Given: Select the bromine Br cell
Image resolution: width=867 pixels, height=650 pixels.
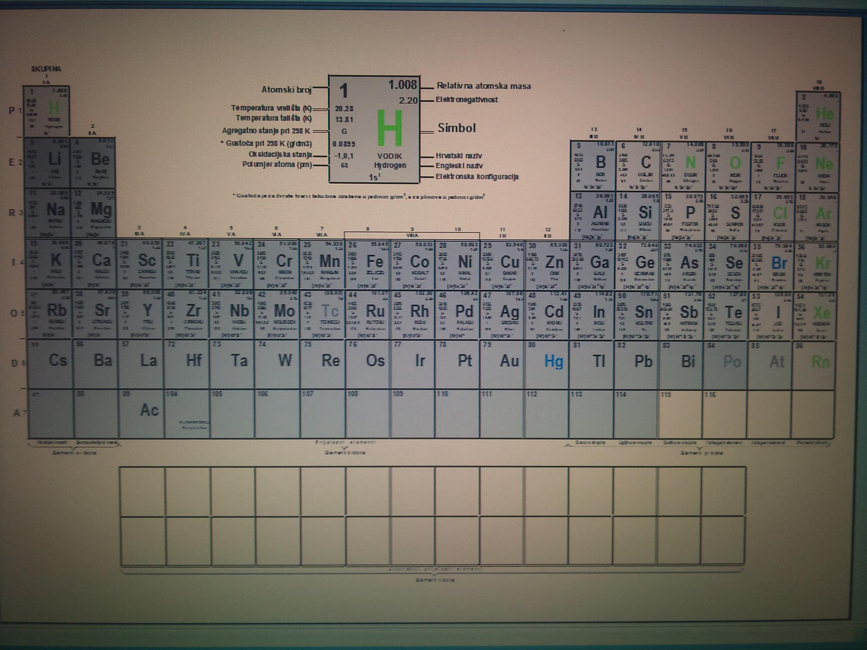Looking at the screenshot, I should tap(771, 267).
